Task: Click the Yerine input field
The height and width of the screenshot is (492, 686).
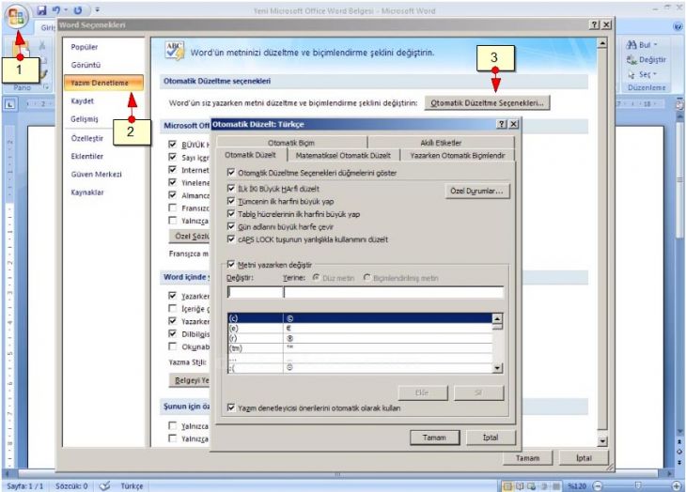Action: tap(394, 292)
